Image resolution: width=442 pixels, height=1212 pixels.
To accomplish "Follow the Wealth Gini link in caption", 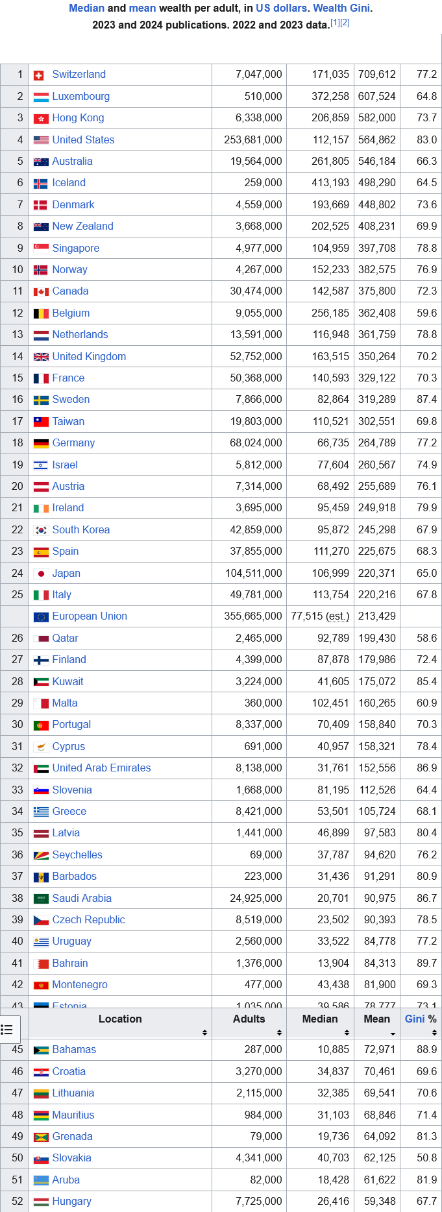I will (x=341, y=8).
